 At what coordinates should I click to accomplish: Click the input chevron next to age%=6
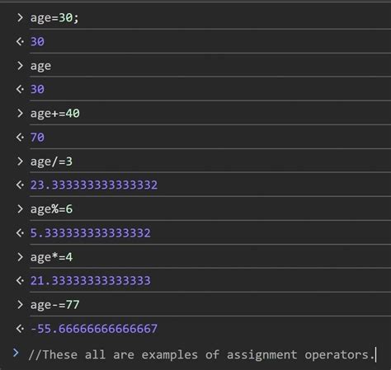tap(20, 209)
